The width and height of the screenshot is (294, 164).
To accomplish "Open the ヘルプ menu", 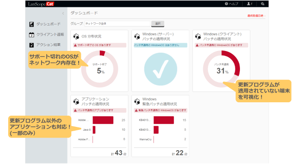I will tap(232, 4).
